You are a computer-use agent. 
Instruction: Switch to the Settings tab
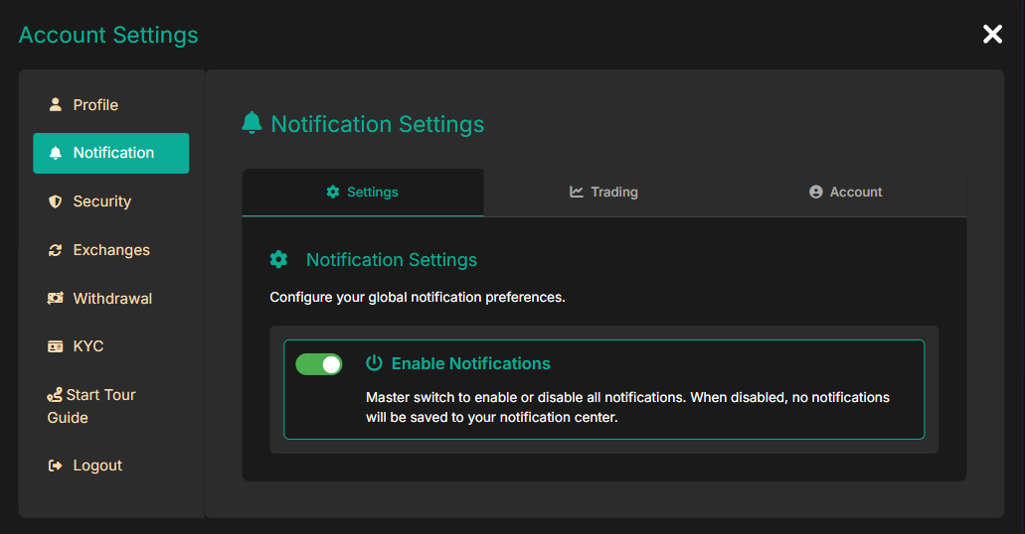[x=363, y=193]
